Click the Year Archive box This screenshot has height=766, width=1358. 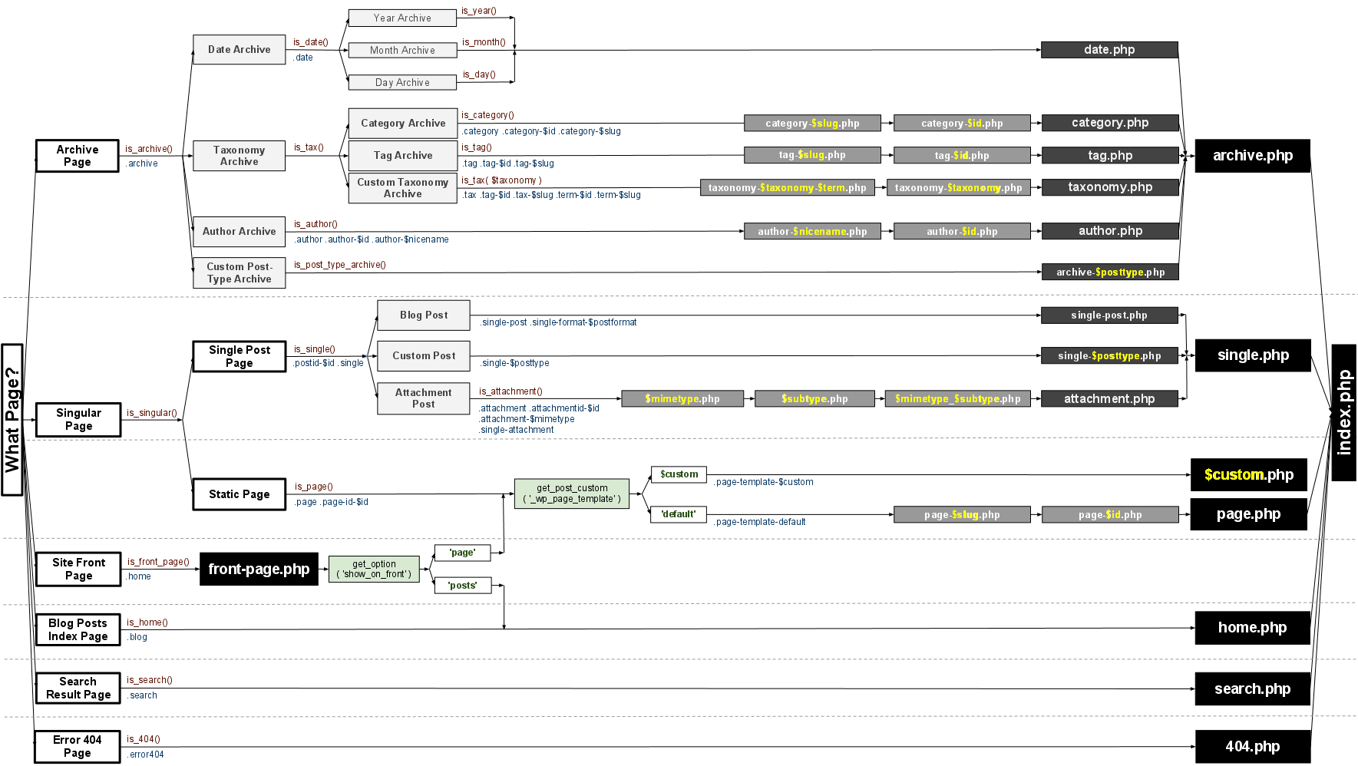[x=402, y=18]
